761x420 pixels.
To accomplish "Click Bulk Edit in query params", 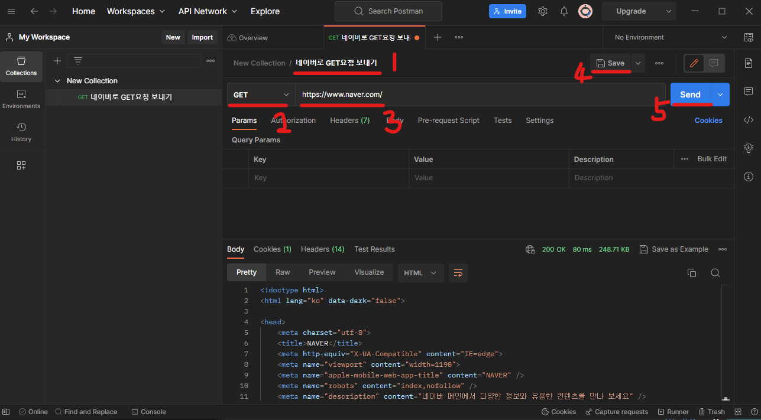I will pyautogui.click(x=712, y=159).
